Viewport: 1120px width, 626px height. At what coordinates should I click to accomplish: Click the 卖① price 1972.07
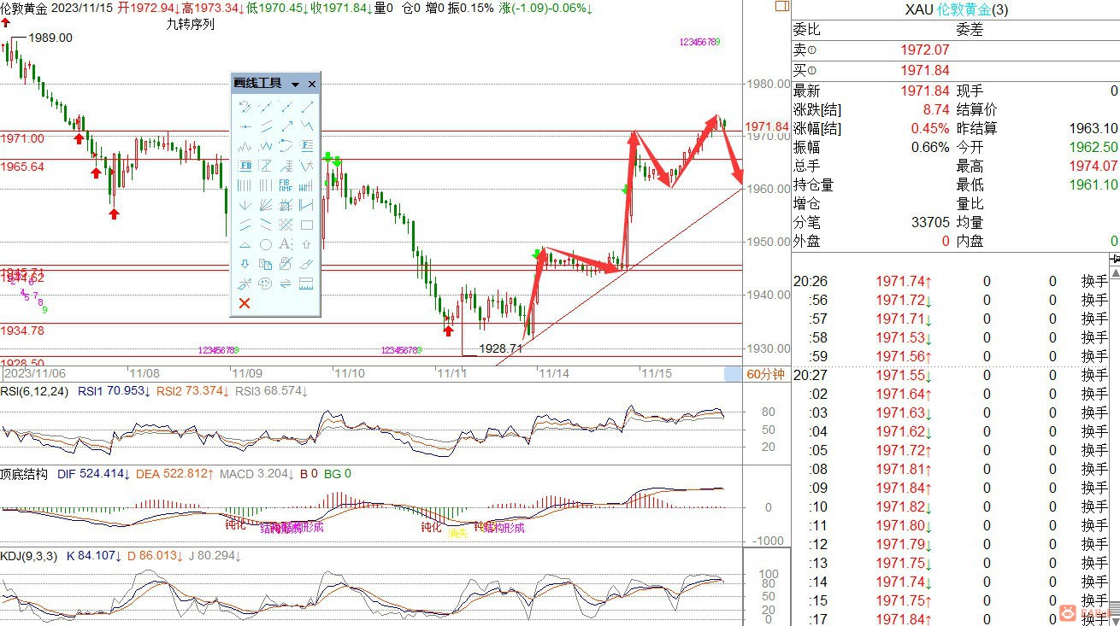coord(924,50)
